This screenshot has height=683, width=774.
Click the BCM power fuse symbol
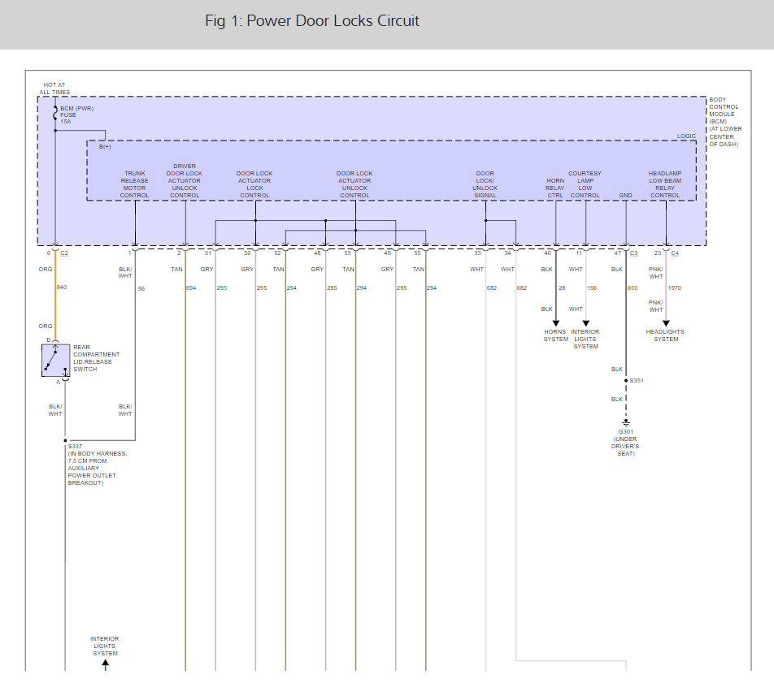pos(54,115)
